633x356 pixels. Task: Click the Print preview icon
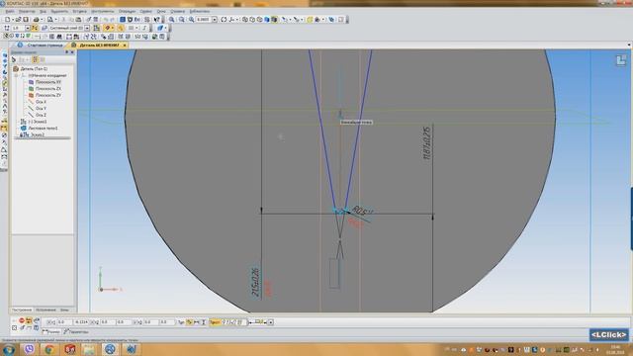50,20
